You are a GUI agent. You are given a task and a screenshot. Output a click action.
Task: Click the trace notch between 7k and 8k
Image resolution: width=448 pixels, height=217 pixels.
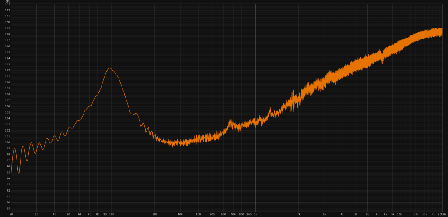[x=382, y=62]
